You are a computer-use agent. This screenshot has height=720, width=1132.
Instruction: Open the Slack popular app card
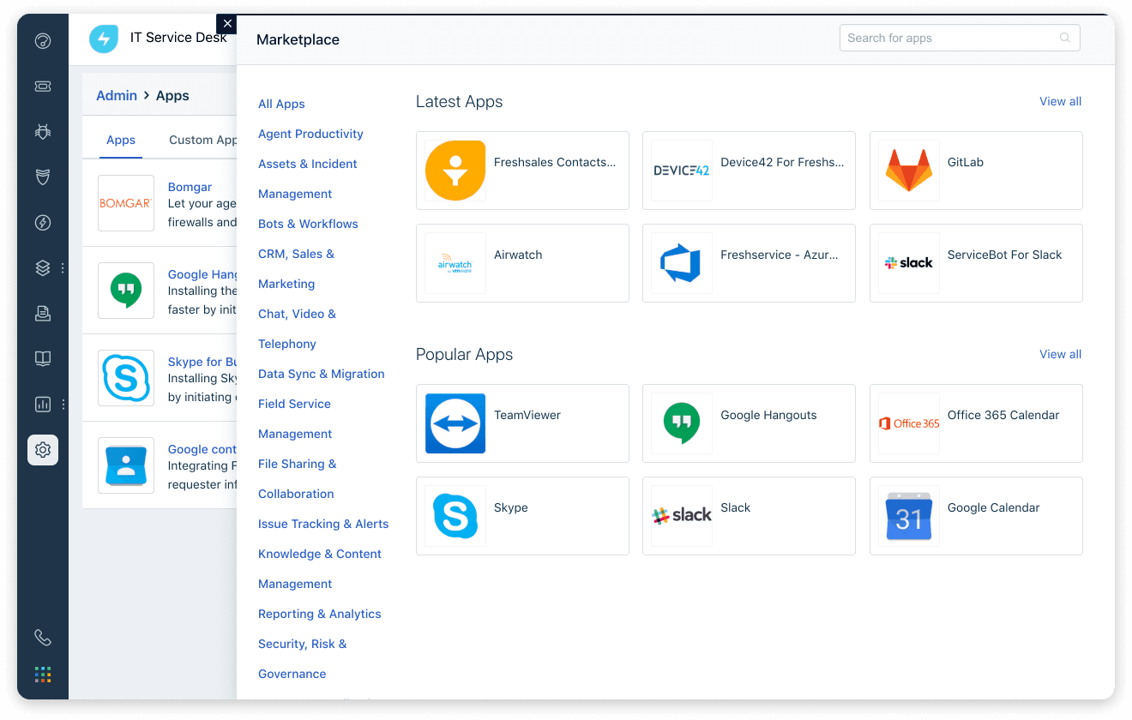tap(749, 516)
